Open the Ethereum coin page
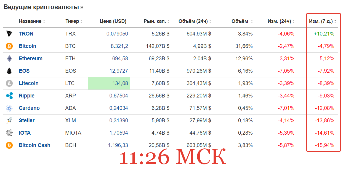This screenshot has width=343, height=171. (x=31, y=59)
